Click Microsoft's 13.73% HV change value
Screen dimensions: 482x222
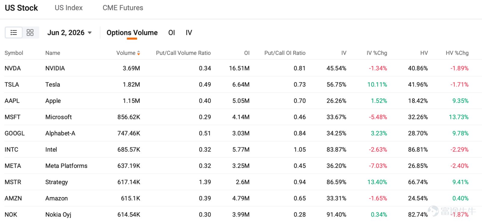pos(459,117)
